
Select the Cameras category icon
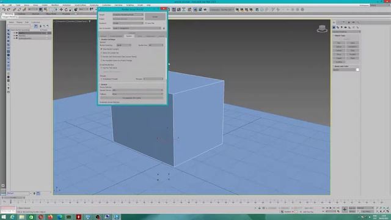coord(346,27)
